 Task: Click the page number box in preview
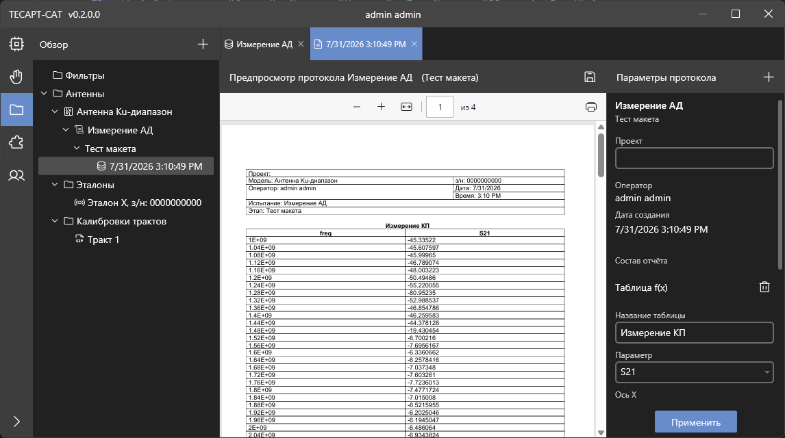pyautogui.click(x=440, y=107)
